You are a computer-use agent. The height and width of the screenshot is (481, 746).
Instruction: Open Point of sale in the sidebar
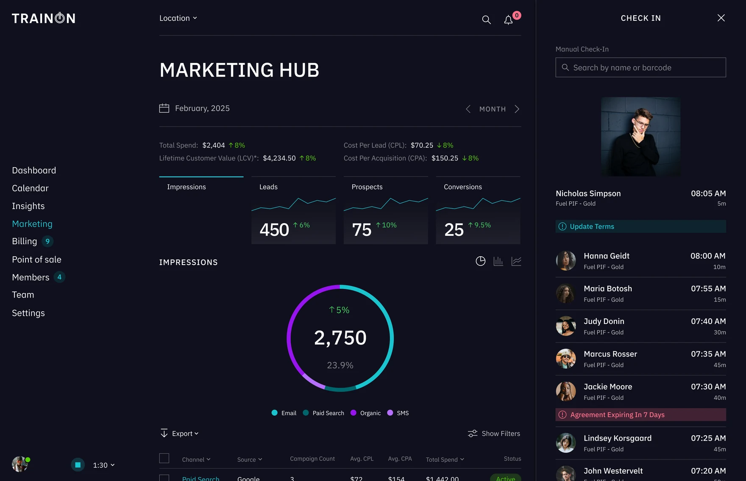coord(36,260)
